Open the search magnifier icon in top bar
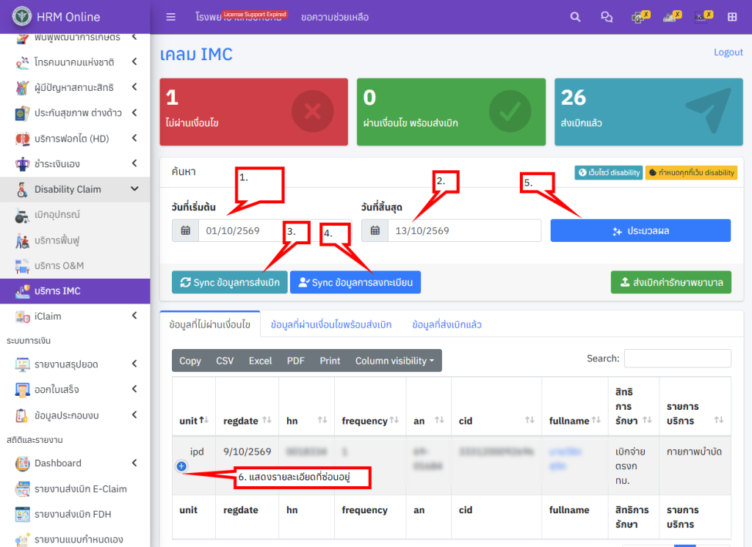The height and width of the screenshot is (547, 752). tap(575, 18)
